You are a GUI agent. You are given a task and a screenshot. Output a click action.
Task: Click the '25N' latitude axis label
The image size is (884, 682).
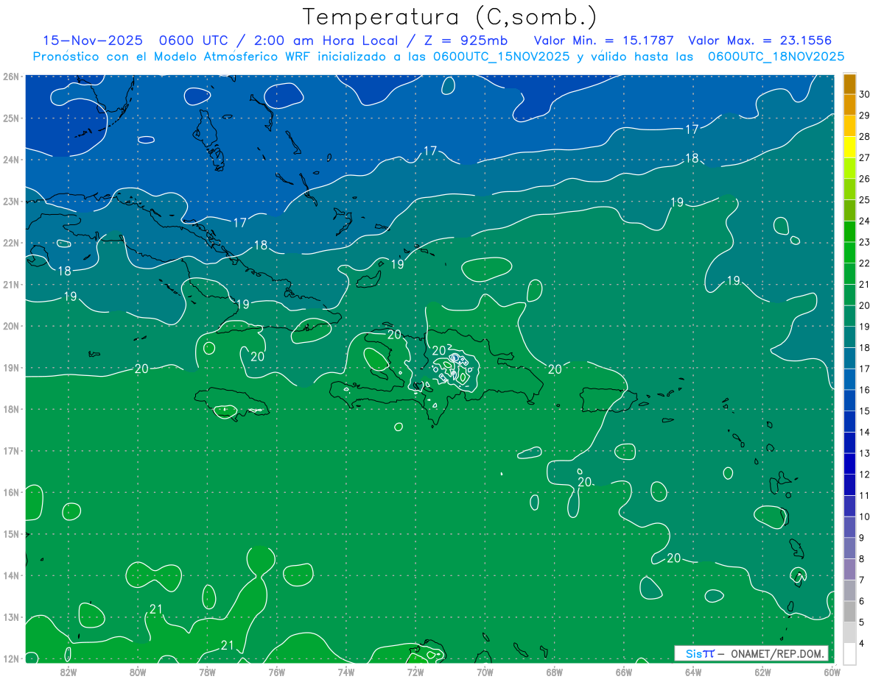11,118
